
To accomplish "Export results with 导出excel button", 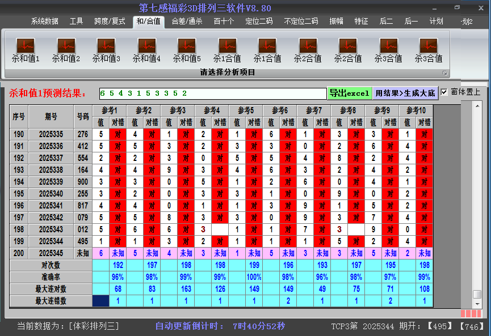I will 350,93.
